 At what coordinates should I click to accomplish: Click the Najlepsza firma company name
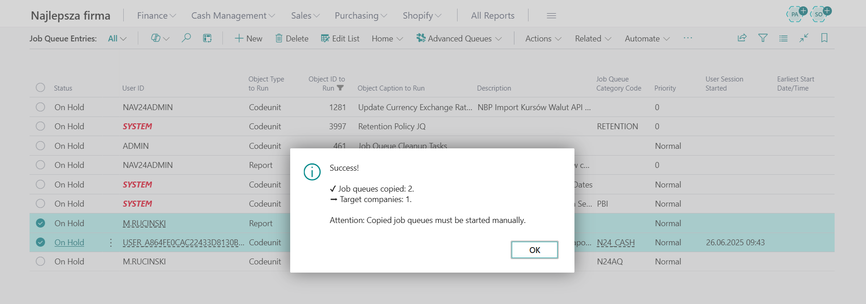(x=70, y=15)
